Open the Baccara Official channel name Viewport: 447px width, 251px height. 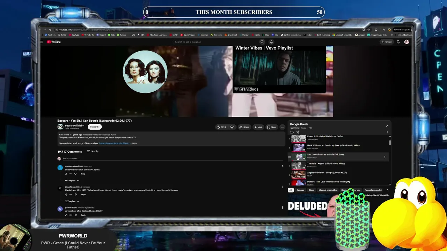coord(73,125)
